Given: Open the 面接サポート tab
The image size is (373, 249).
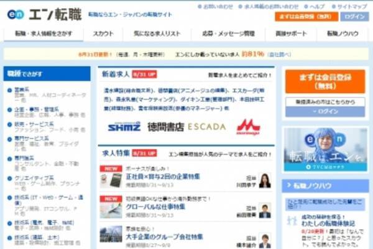Looking at the screenshot, I should click(291, 34).
